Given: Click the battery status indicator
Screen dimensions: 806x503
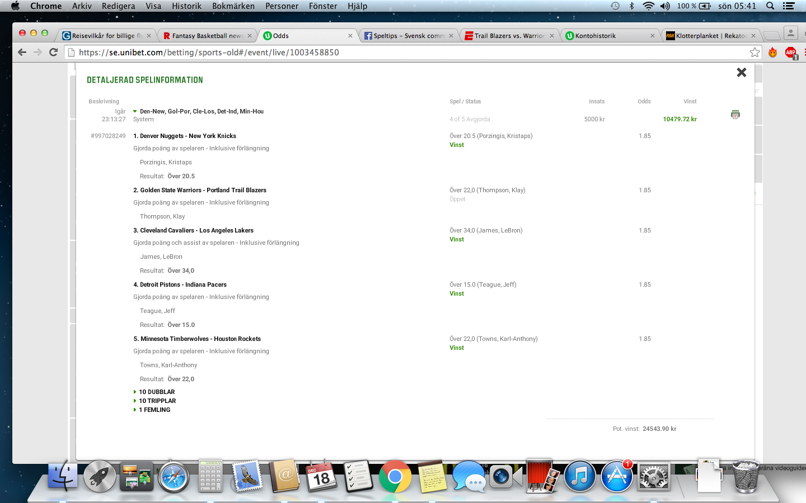Looking at the screenshot, I should point(694,6).
